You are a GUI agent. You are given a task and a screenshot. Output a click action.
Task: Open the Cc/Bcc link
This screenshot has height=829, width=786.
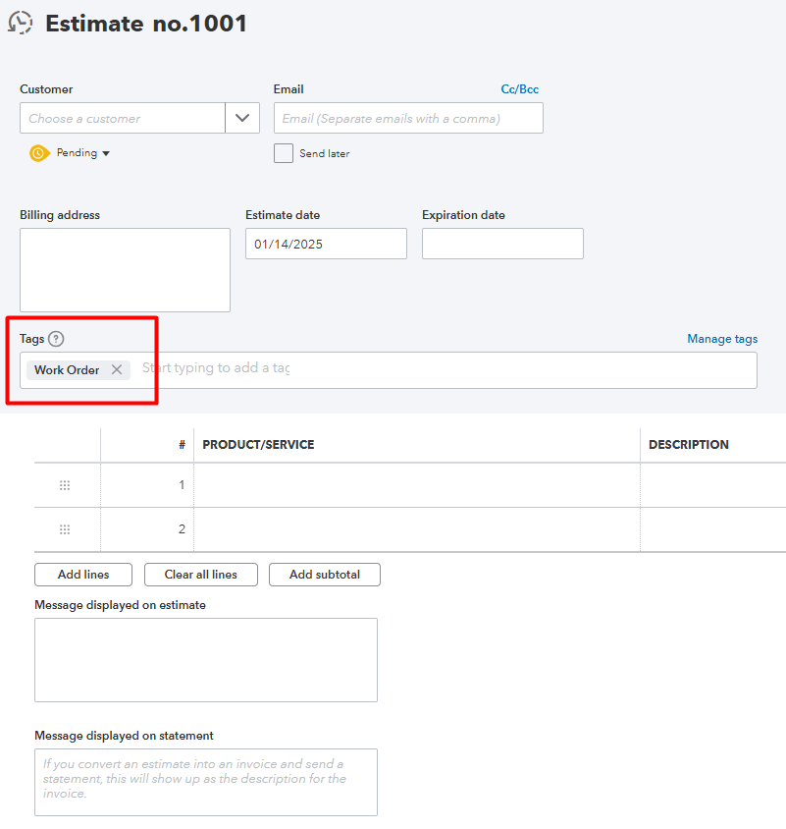point(519,88)
